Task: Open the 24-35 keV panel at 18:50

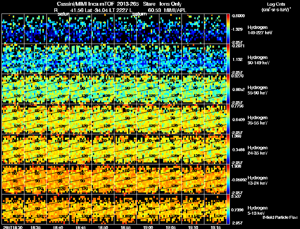Action: coord(103,149)
